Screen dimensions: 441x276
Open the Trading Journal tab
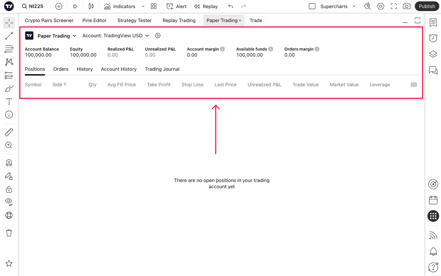click(x=162, y=69)
